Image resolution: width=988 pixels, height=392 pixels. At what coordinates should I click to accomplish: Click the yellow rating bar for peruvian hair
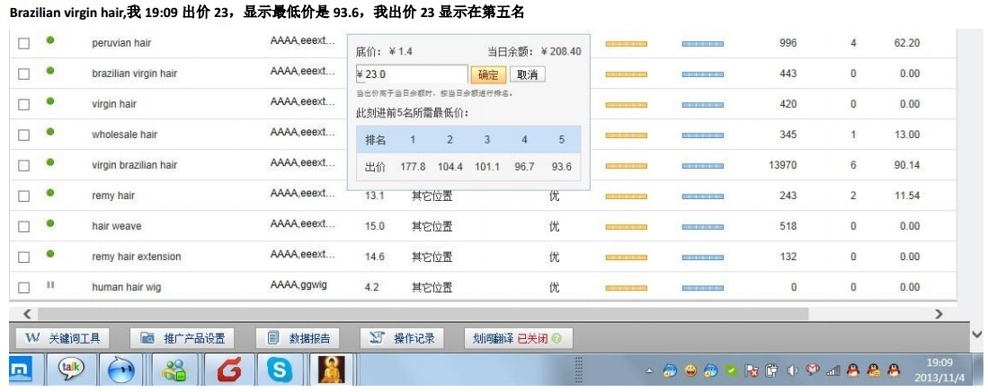pyautogui.click(x=627, y=44)
